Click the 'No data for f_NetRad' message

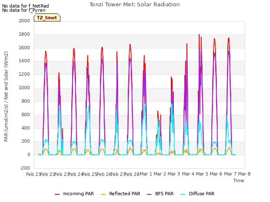25,6
